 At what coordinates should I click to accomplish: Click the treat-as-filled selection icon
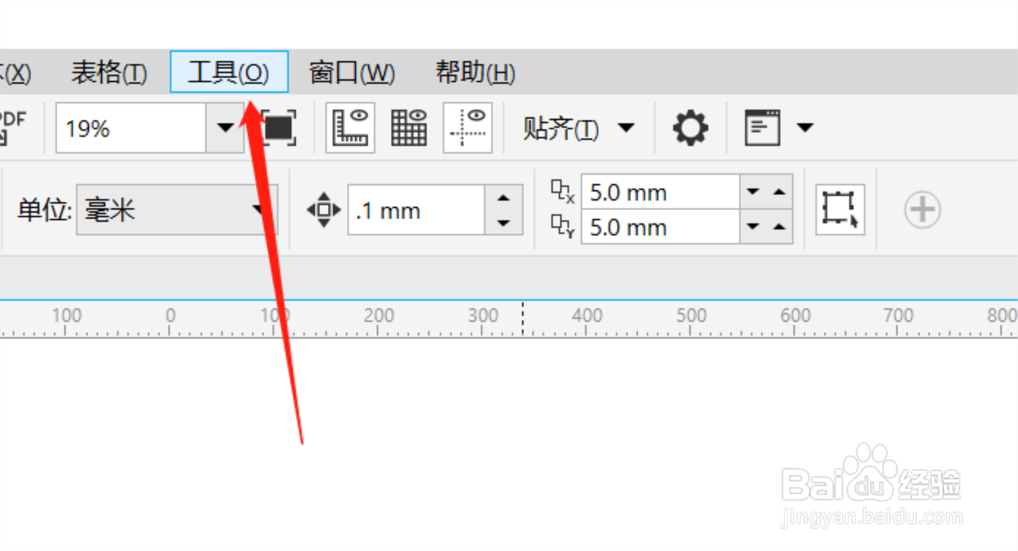pos(840,210)
